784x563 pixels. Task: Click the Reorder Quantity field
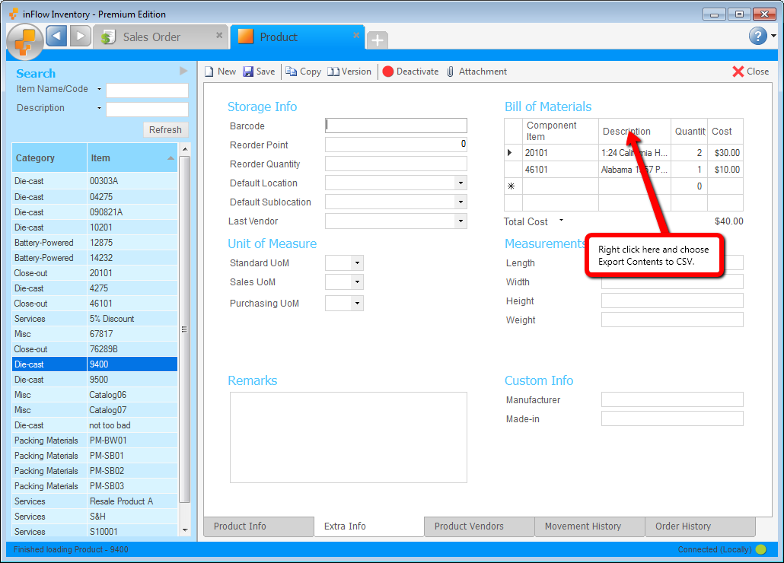(x=396, y=164)
